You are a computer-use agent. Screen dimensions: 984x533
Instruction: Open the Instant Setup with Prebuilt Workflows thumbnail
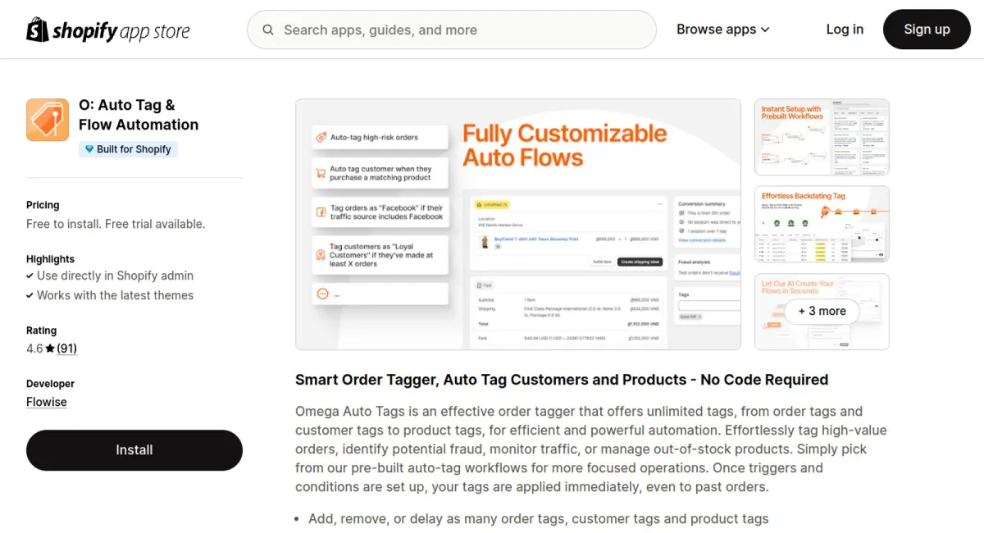pyautogui.click(x=822, y=137)
